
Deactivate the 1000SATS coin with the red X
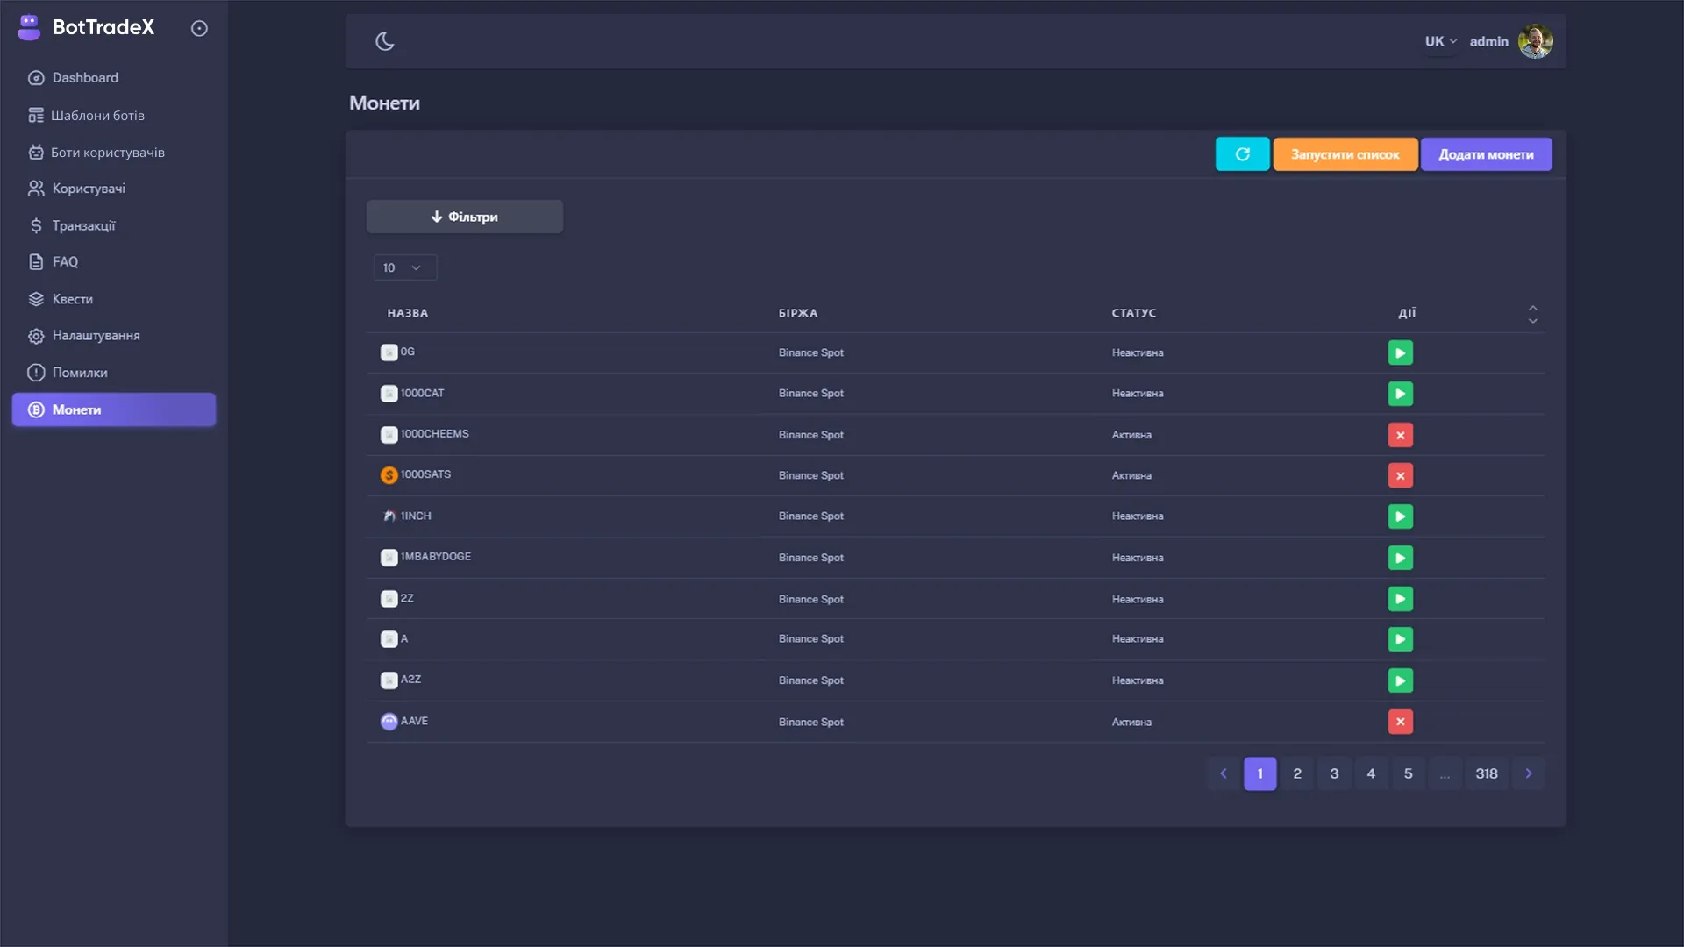[x=1400, y=474]
